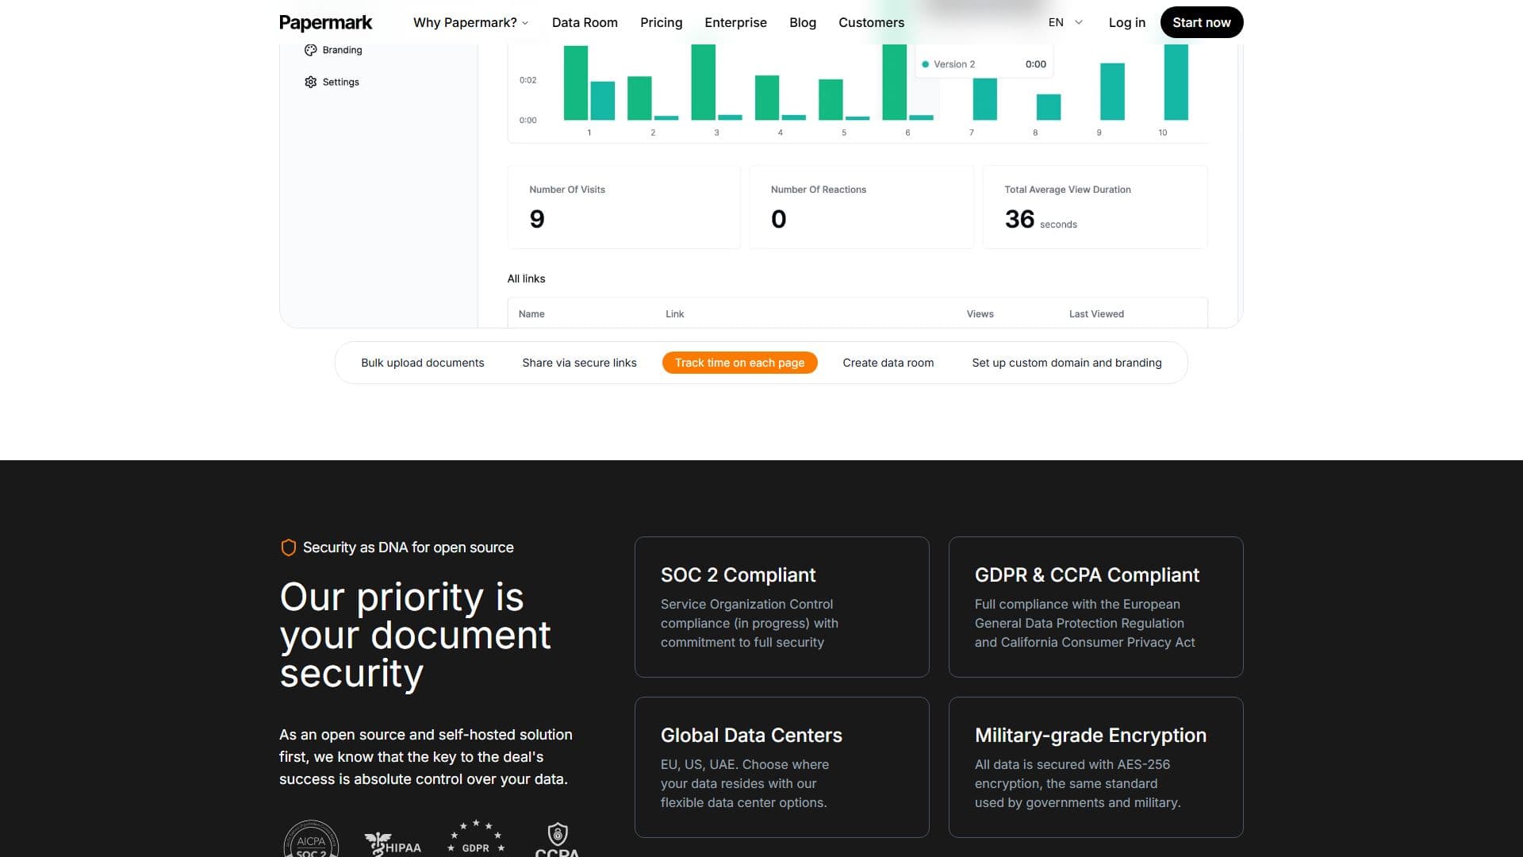This screenshot has width=1523, height=857.
Task: Click the Global Data Centers card
Action: tap(781, 767)
